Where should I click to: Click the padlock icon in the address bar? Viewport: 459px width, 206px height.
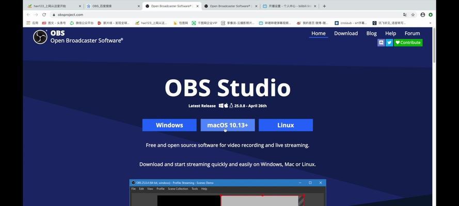(x=54, y=14)
